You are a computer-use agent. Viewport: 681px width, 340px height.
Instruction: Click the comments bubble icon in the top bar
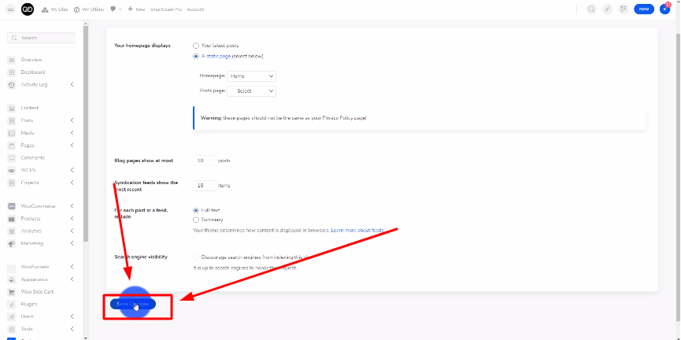point(113,9)
